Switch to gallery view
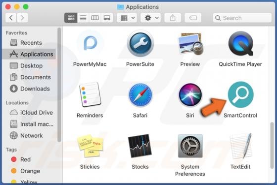 coord(107,18)
